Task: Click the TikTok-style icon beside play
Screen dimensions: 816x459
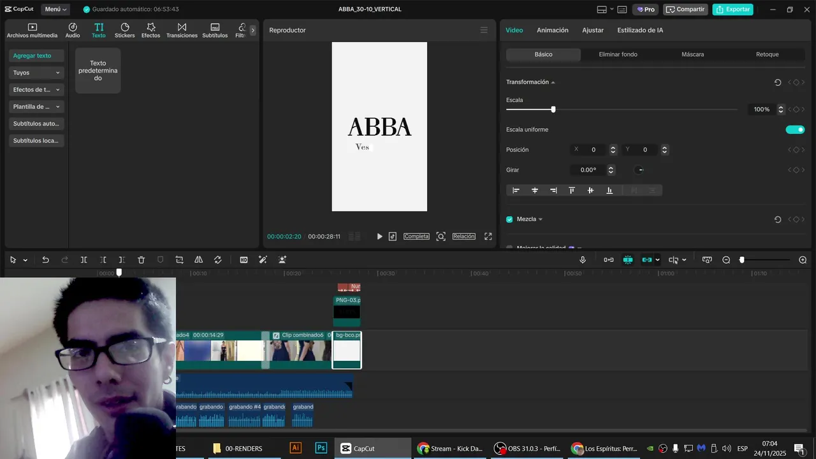Action: pyautogui.click(x=393, y=237)
